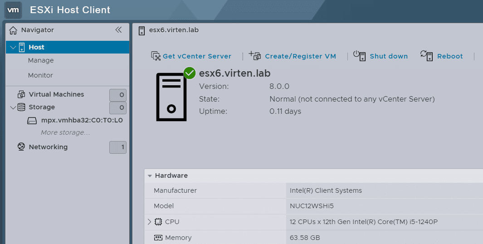Click the host icon beside esx6.virten.lab title
The height and width of the screenshot is (244, 483).
141,30
